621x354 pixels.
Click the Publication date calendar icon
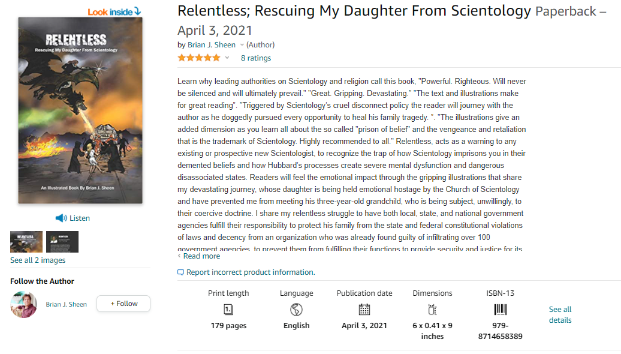(x=364, y=309)
